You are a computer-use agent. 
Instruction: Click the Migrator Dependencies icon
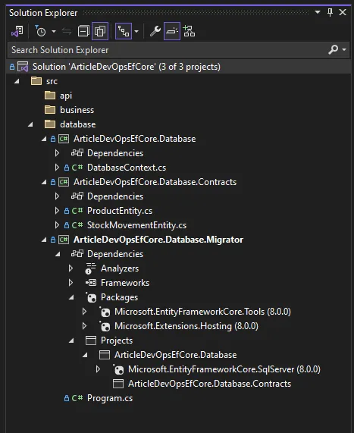(x=77, y=253)
